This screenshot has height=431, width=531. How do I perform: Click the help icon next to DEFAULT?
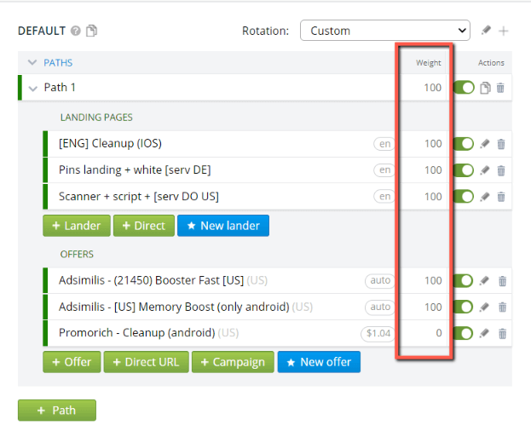point(76,32)
